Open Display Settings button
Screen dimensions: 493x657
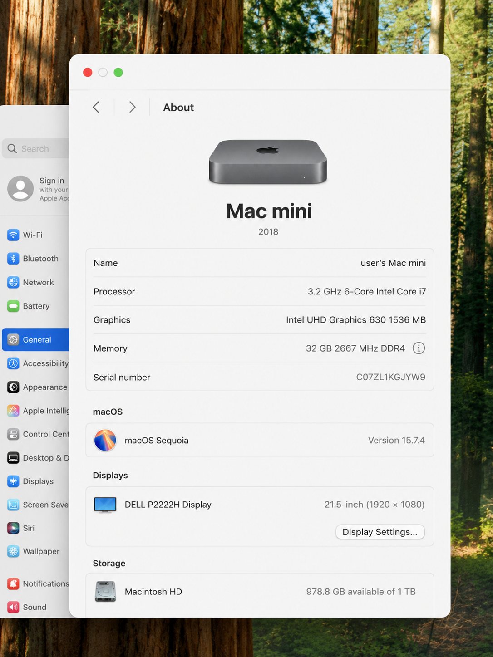(380, 532)
